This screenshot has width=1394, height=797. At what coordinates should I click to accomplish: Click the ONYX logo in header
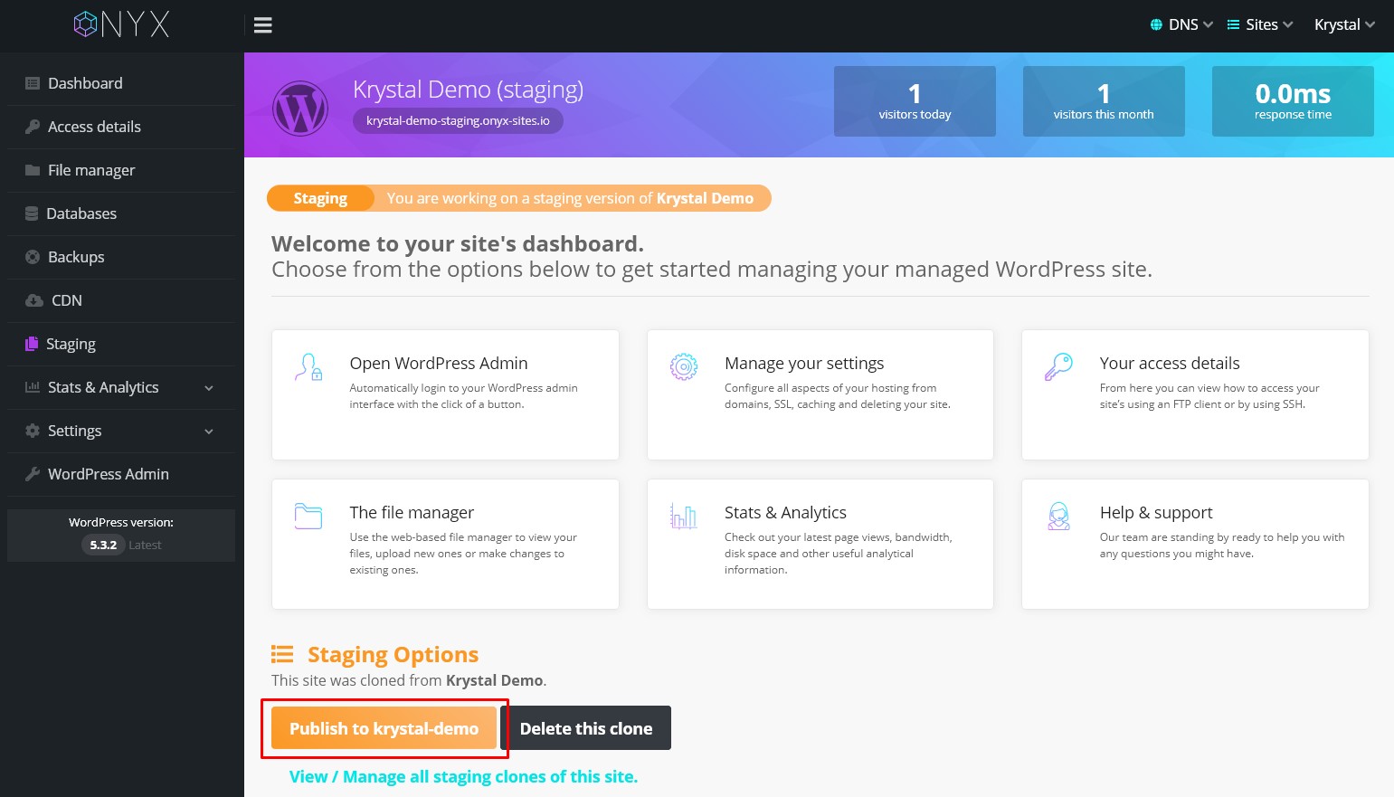121,24
